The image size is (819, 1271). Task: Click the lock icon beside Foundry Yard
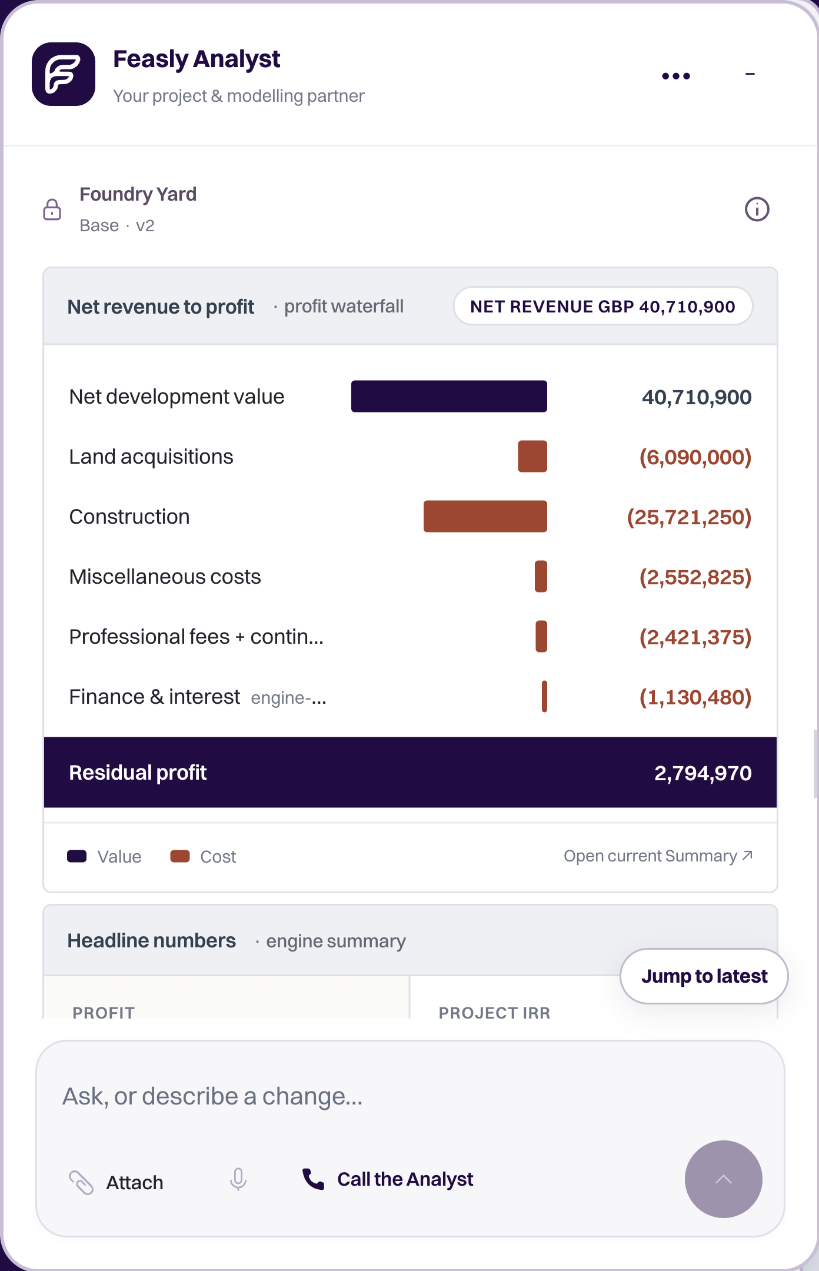pyautogui.click(x=52, y=209)
